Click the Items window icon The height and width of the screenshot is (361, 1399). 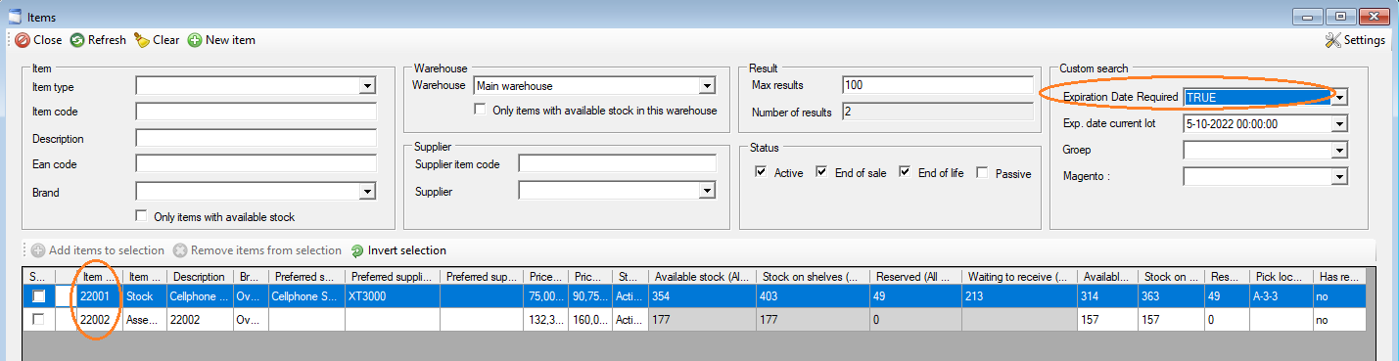(x=15, y=17)
